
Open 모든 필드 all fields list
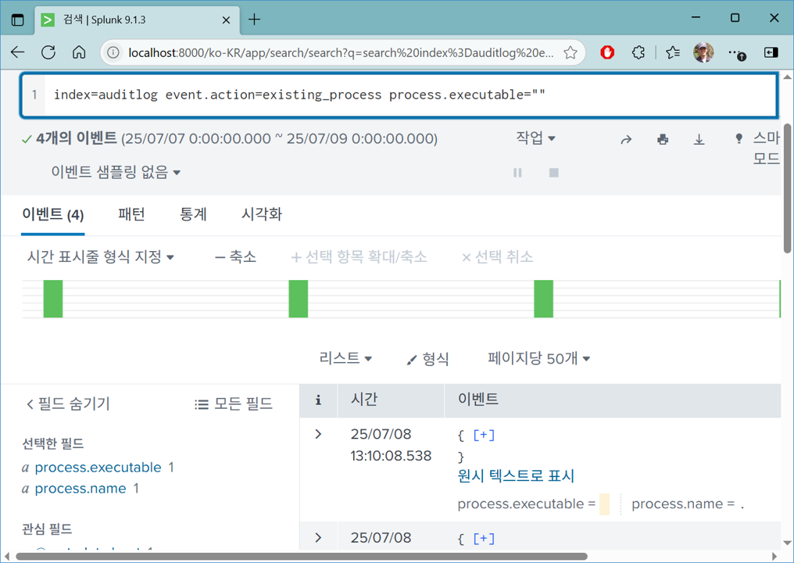pos(234,404)
